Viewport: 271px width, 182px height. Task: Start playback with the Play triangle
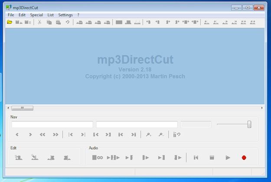228,158
